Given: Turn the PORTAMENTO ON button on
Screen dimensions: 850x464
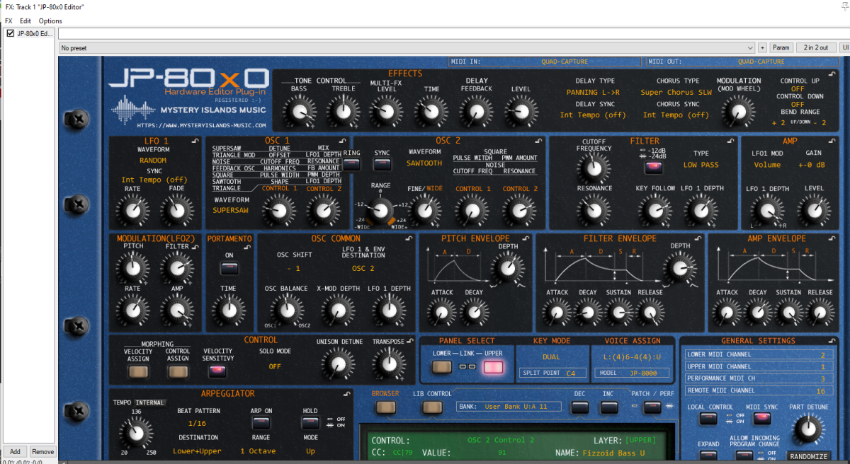Looking at the screenshot, I should (228, 268).
